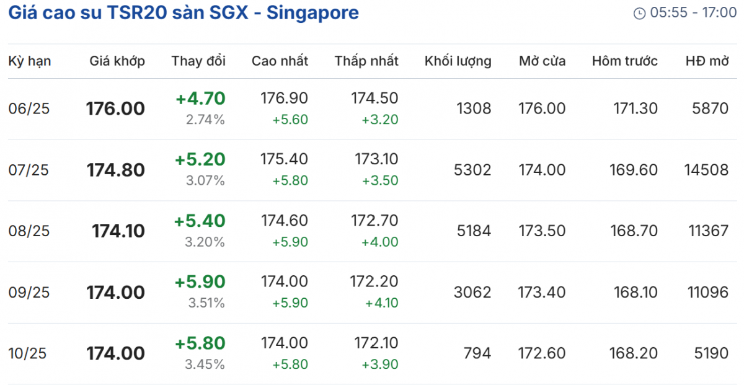Screen dimensions: 744x385
Task: Select the 10/25 contract term
Action: [x=29, y=354]
